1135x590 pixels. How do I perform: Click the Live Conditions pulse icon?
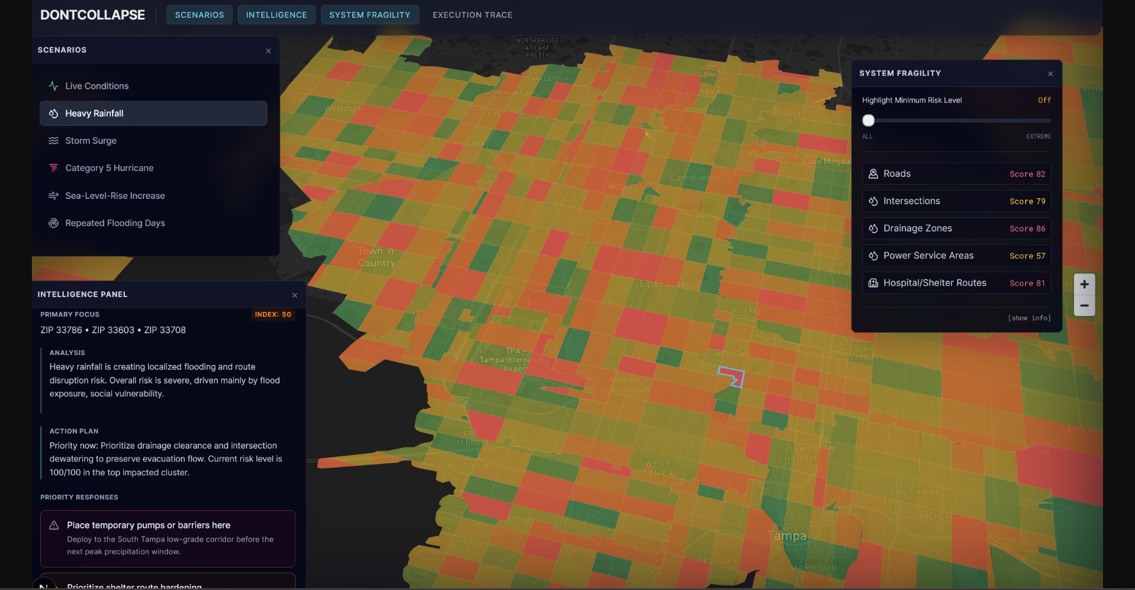tap(53, 86)
